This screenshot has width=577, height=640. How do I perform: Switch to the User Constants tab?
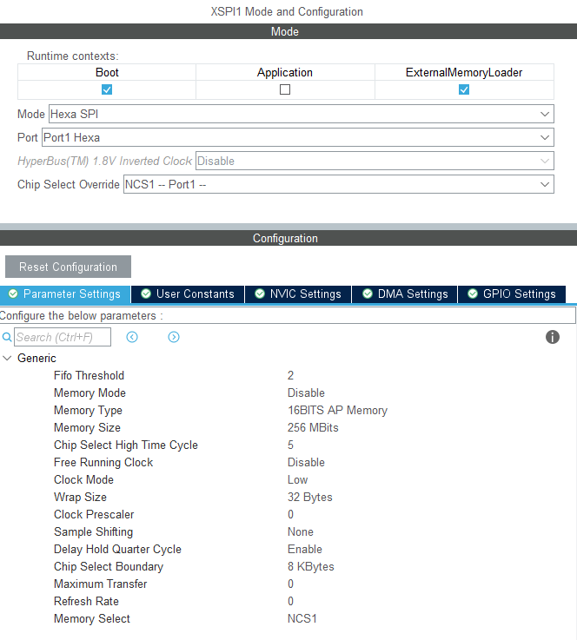188,294
